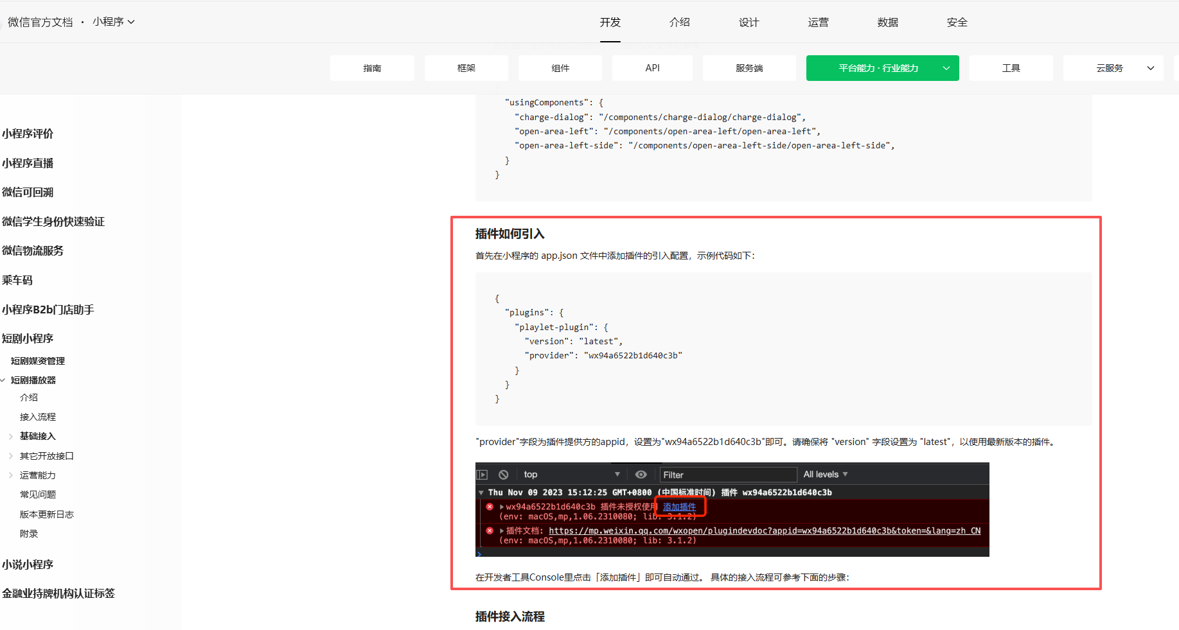Click the console sidebar toggle icon
The height and width of the screenshot is (630, 1179).
tap(482, 475)
